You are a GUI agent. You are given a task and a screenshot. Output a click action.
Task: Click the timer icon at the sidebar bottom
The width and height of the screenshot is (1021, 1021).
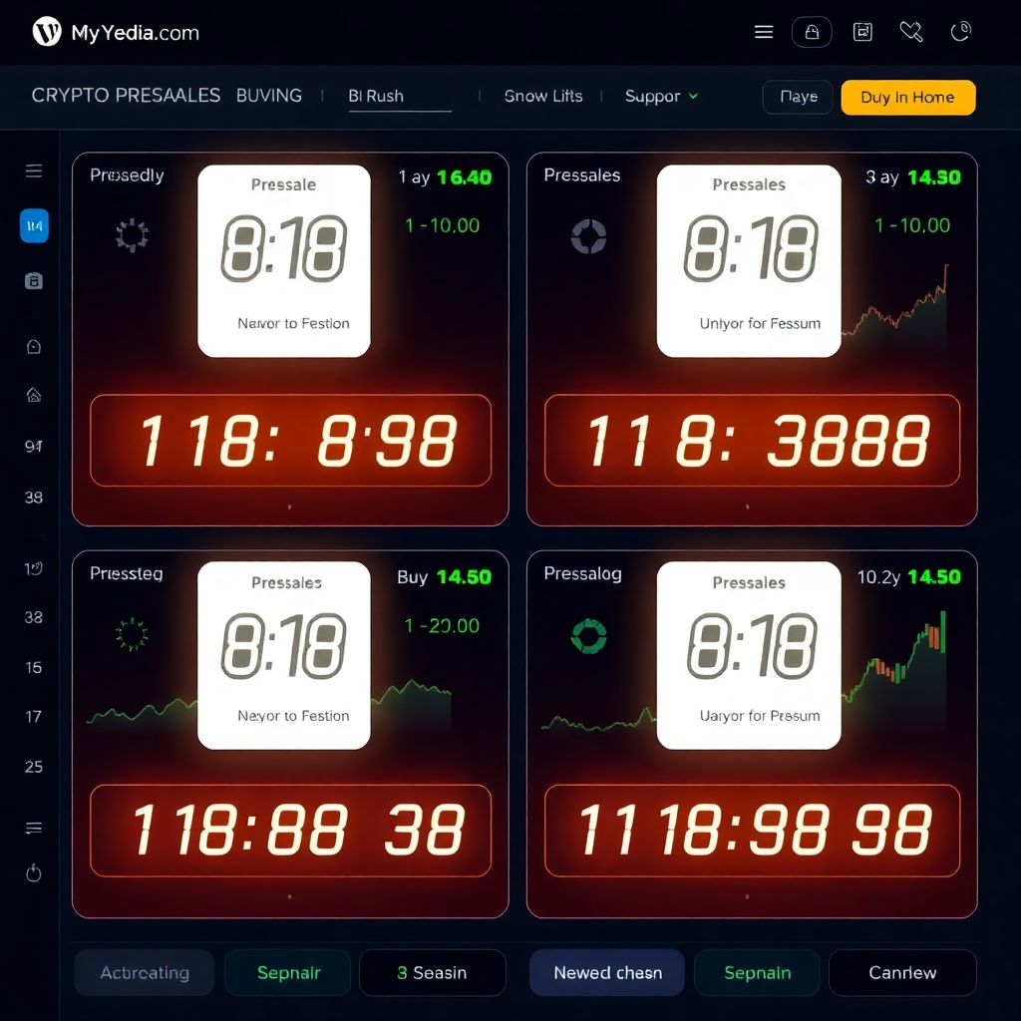34,872
